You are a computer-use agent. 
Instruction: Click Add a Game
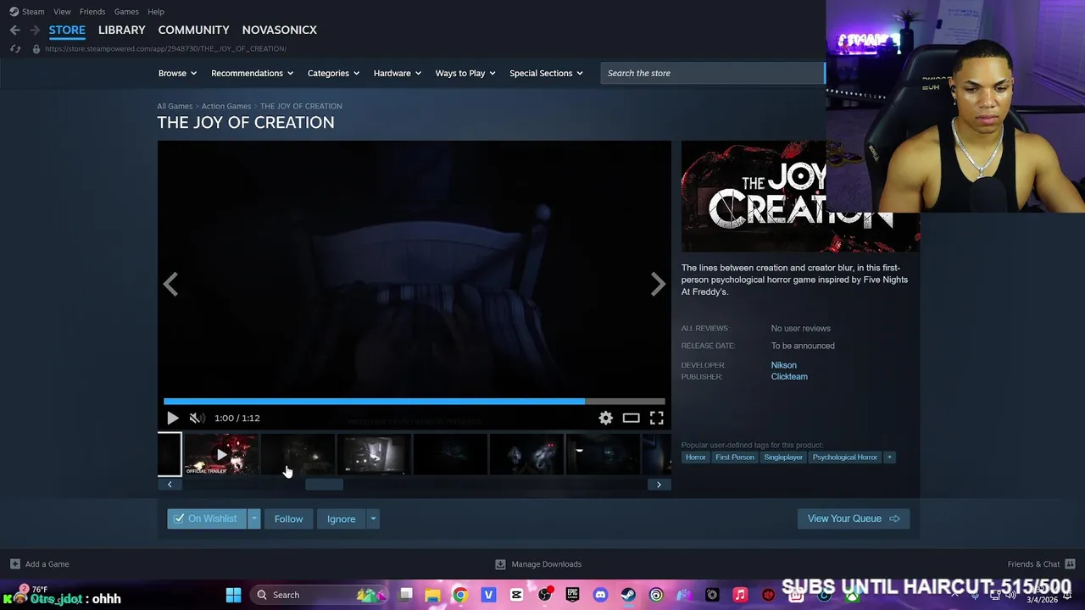40,564
